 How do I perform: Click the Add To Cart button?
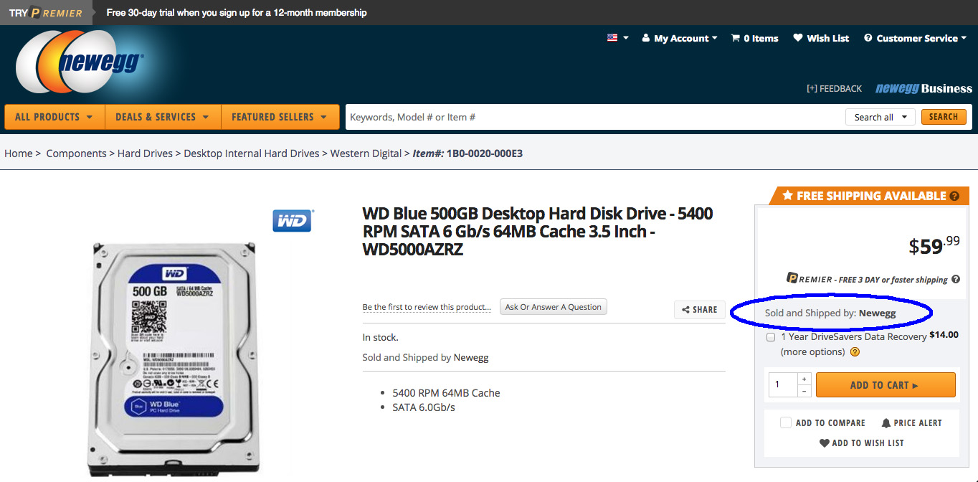(886, 385)
